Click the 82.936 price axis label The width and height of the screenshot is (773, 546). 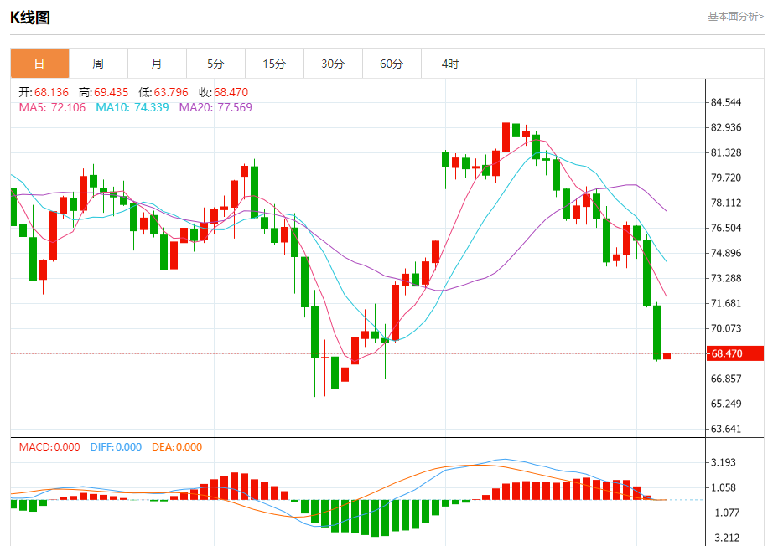pos(726,127)
